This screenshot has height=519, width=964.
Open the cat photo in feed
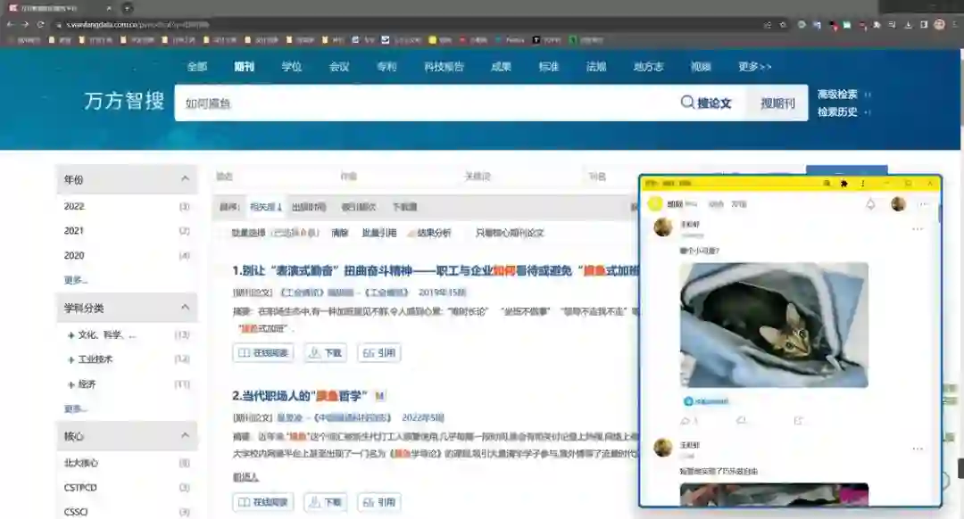773,325
